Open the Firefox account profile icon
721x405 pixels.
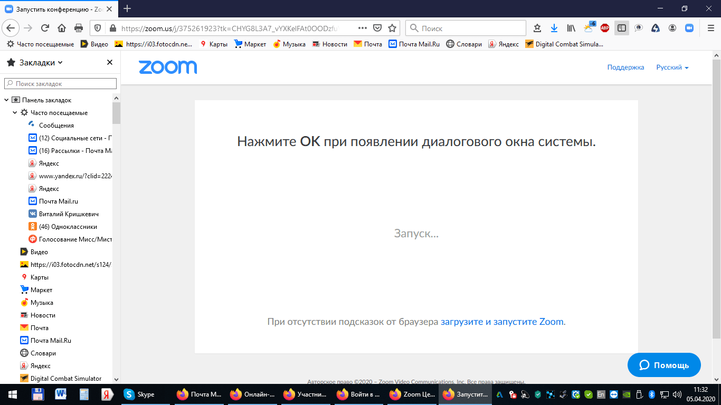coord(673,27)
